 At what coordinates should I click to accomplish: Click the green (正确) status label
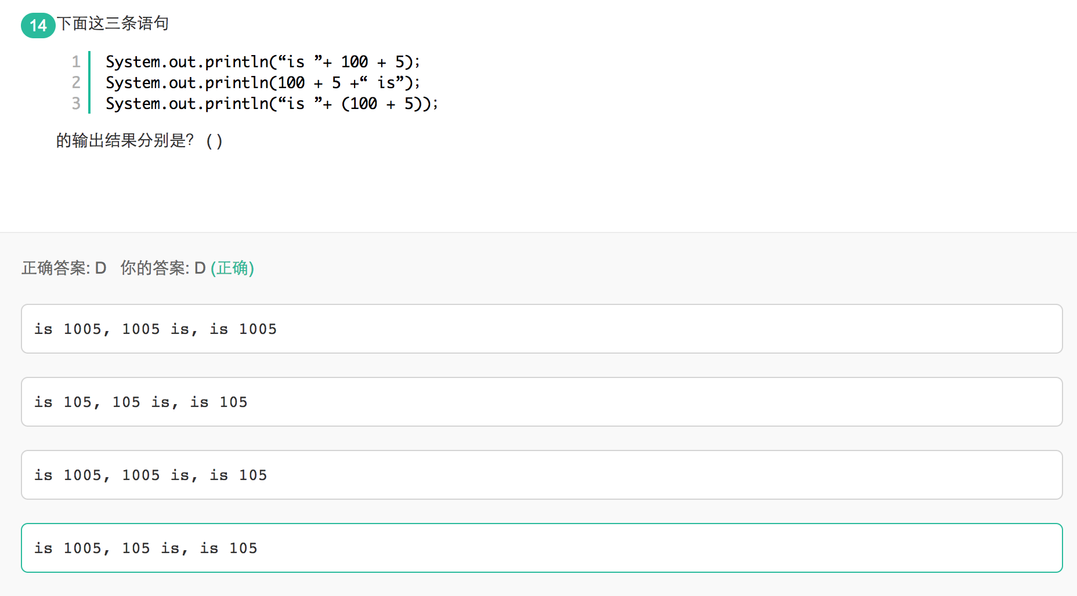pyautogui.click(x=232, y=268)
